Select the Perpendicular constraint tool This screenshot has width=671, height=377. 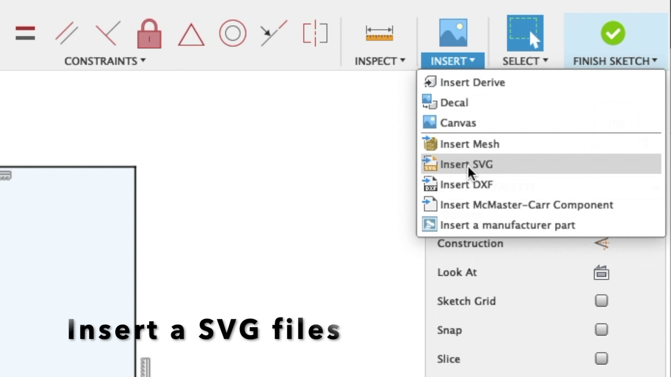108,34
